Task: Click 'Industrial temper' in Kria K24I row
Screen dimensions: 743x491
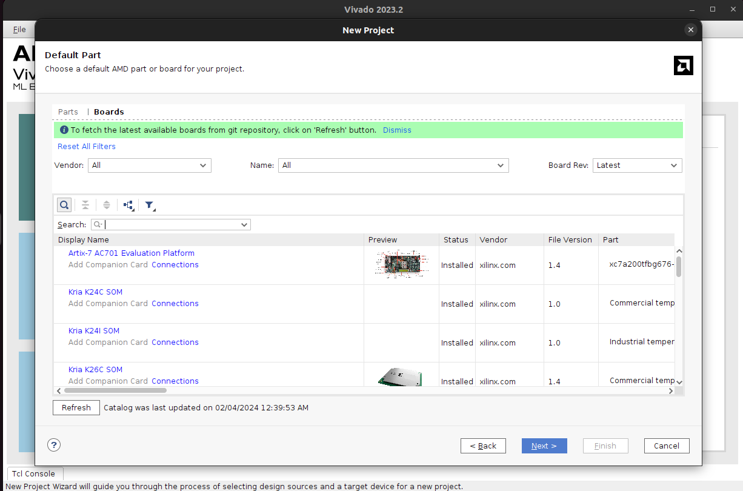Action: [x=642, y=342]
